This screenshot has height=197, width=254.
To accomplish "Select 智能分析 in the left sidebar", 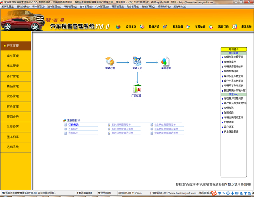I will (16, 117).
